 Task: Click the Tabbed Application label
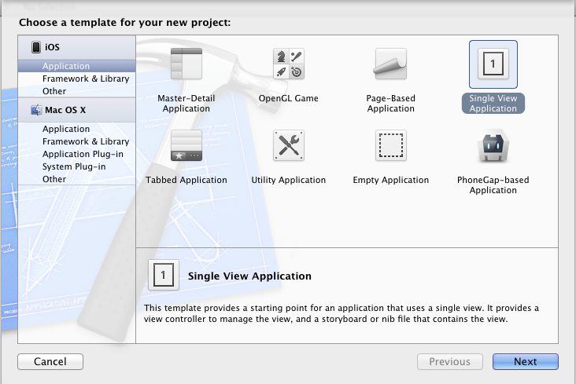186,180
